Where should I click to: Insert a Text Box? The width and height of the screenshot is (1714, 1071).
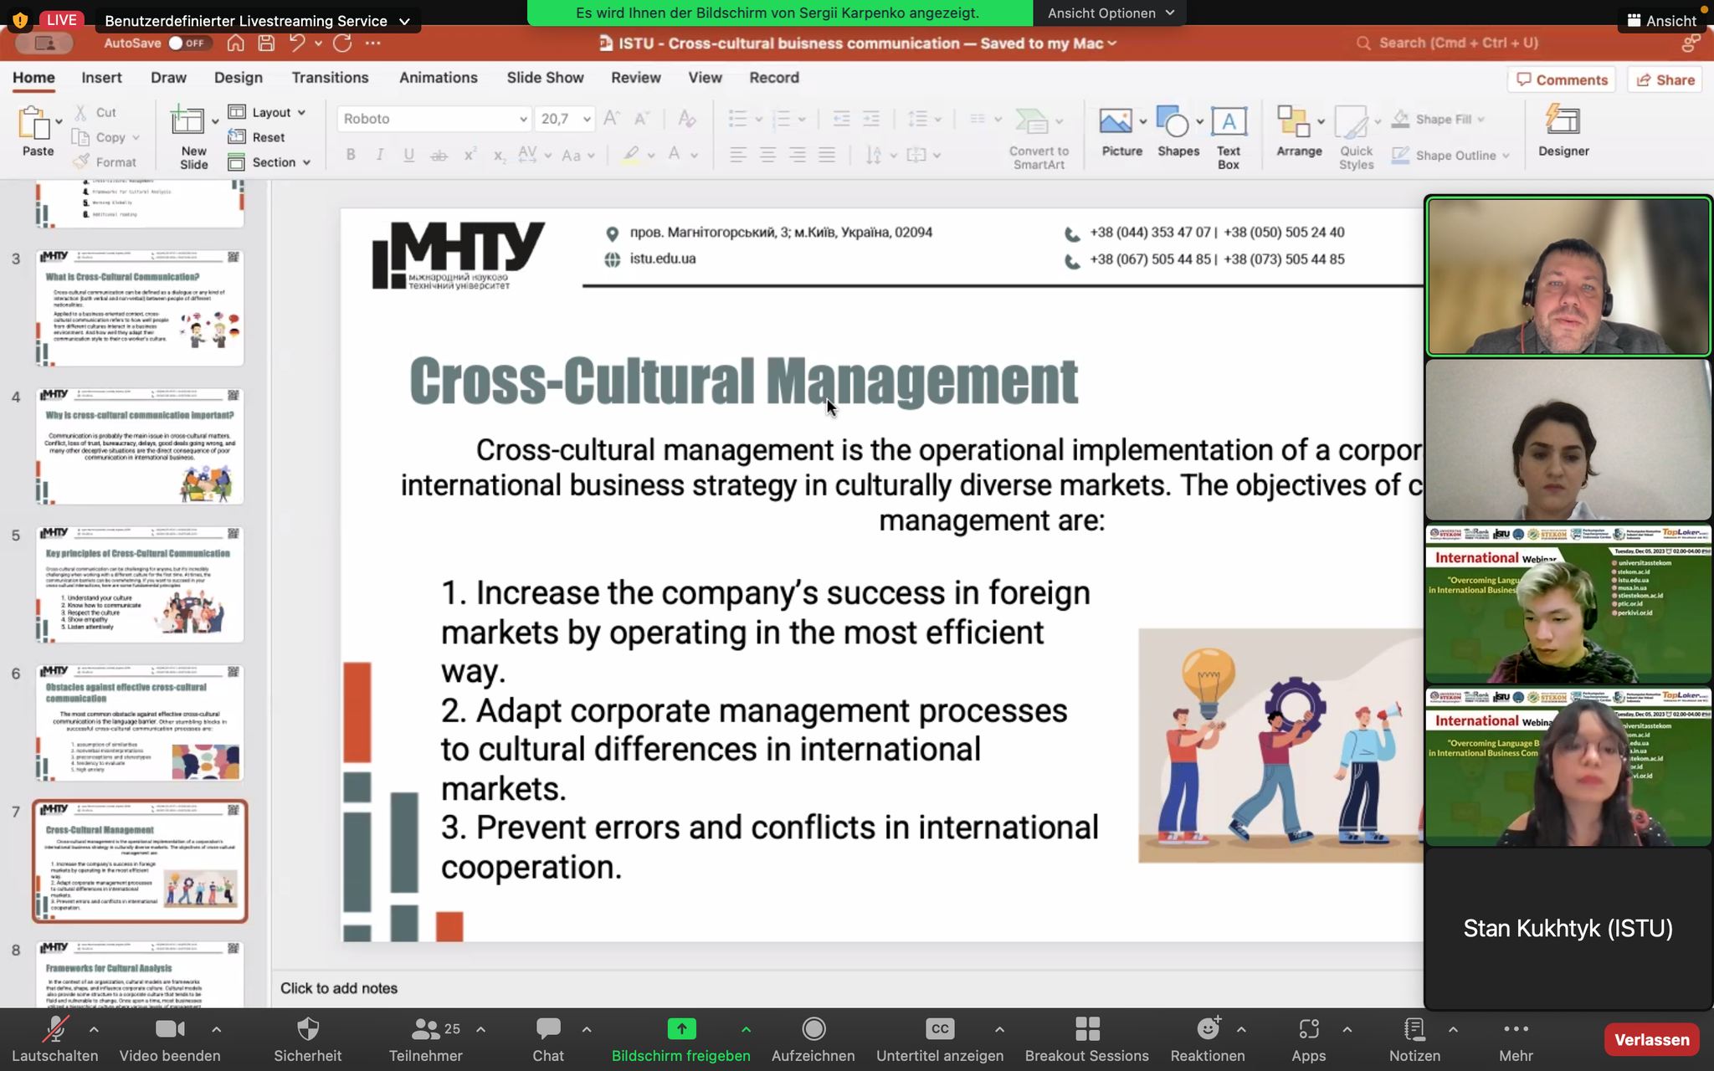(1229, 139)
